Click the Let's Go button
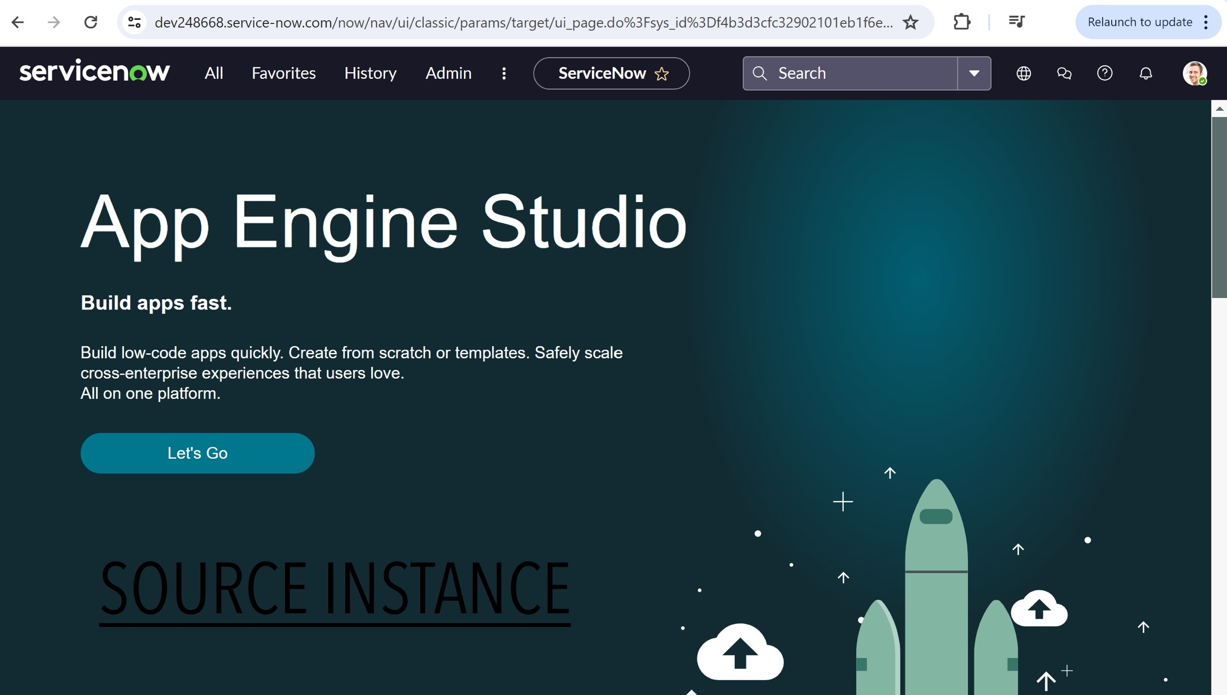 (197, 453)
